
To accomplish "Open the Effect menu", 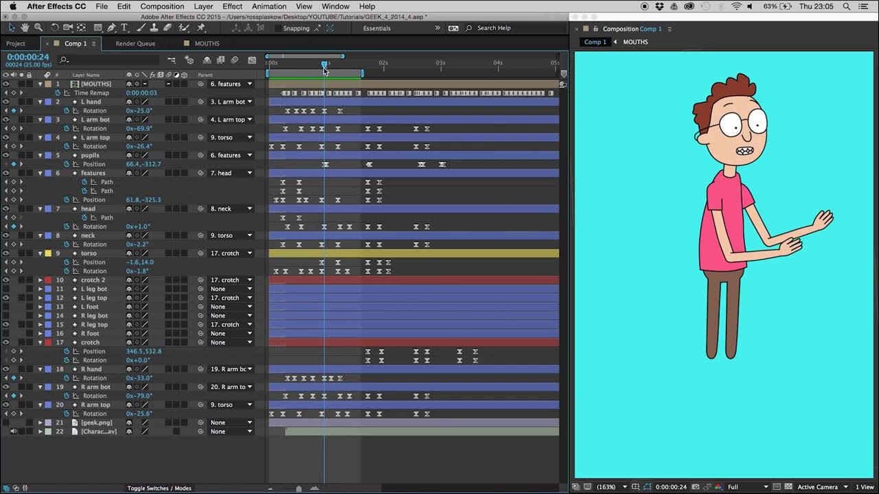I will pos(232,6).
